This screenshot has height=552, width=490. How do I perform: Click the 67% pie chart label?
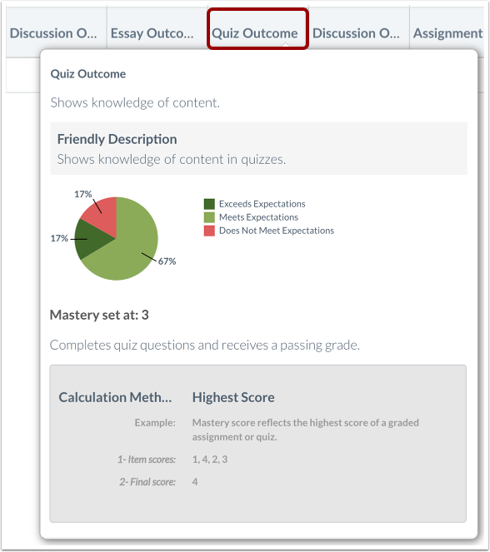point(167,261)
